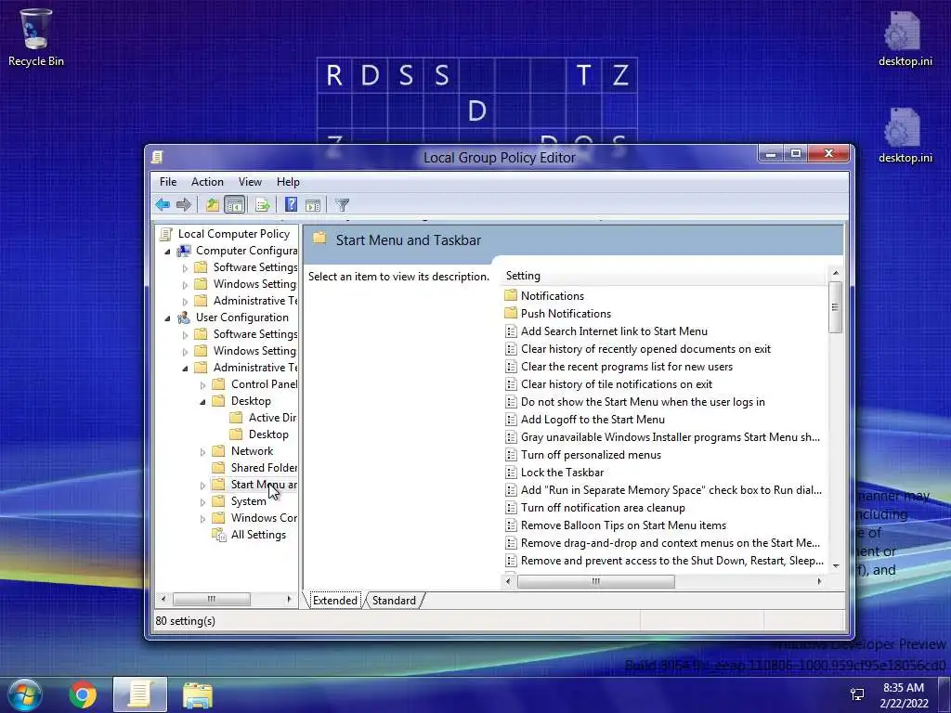The height and width of the screenshot is (713, 951).
Task: Click the User Configuration node icon
Action: [x=184, y=318]
